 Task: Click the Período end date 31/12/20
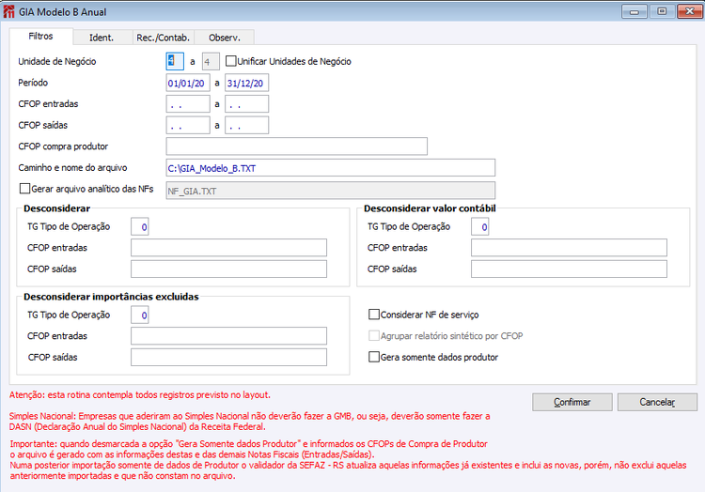pos(247,83)
